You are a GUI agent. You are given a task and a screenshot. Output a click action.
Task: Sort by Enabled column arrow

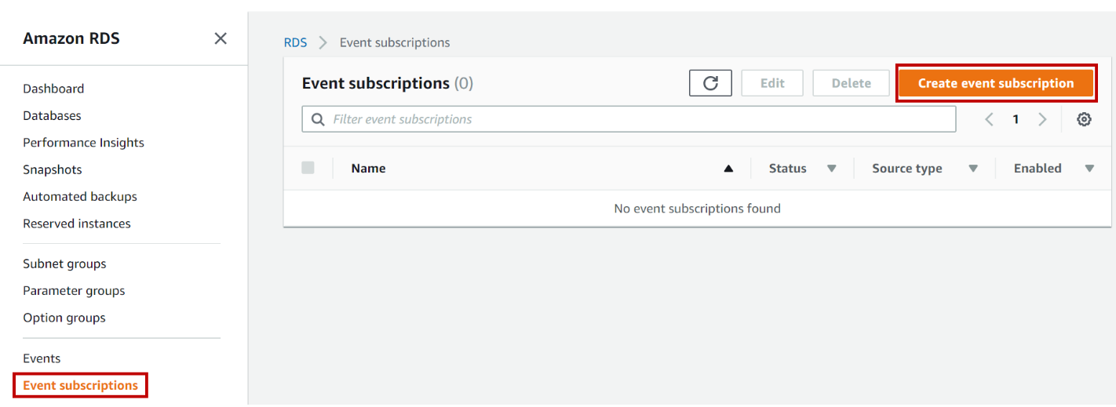[x=1089, y=169]
